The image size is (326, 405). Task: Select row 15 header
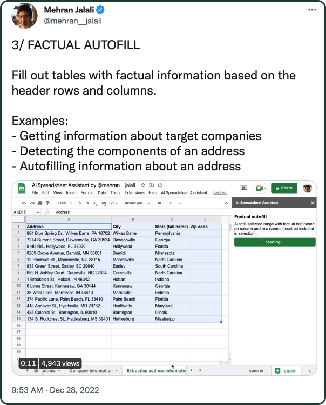[x=18, y=318]
